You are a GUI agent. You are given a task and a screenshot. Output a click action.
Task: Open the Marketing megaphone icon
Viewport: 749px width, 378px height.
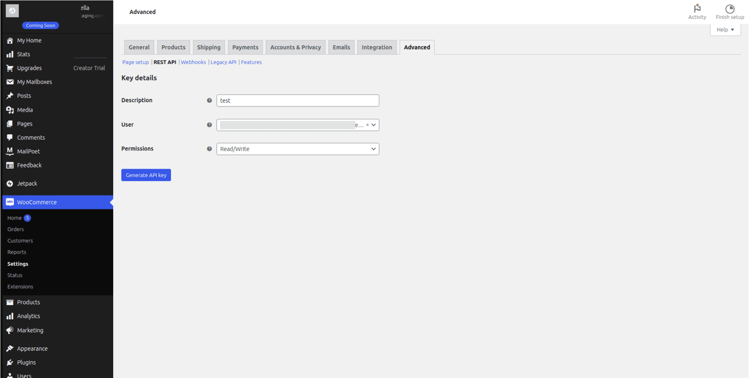(10, 330)
